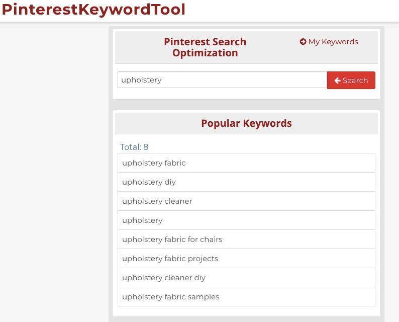Click the 'upholstery fabric samples' row
The width and height of the screenshot is (399, 322).
[170, 297]
